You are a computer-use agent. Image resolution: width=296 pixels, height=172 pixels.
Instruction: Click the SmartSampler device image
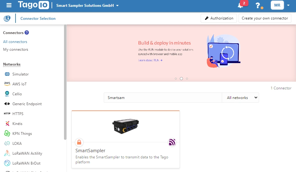pyautogui.click(x=125, y=126)
